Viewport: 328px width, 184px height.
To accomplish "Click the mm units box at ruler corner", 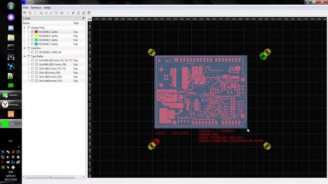I will pos(90,19).
